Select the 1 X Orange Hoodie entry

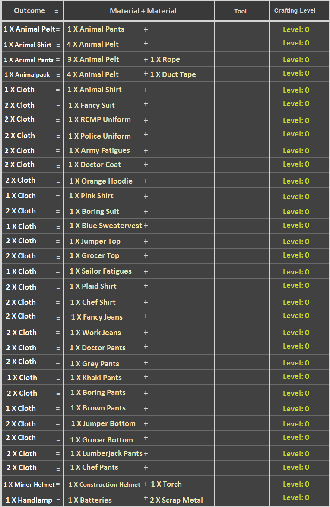(x=101, y=181)
